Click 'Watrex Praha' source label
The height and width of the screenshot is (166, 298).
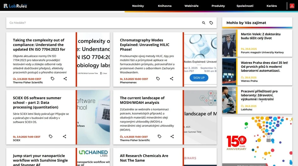pyautogui.click(x=249, y=81)
